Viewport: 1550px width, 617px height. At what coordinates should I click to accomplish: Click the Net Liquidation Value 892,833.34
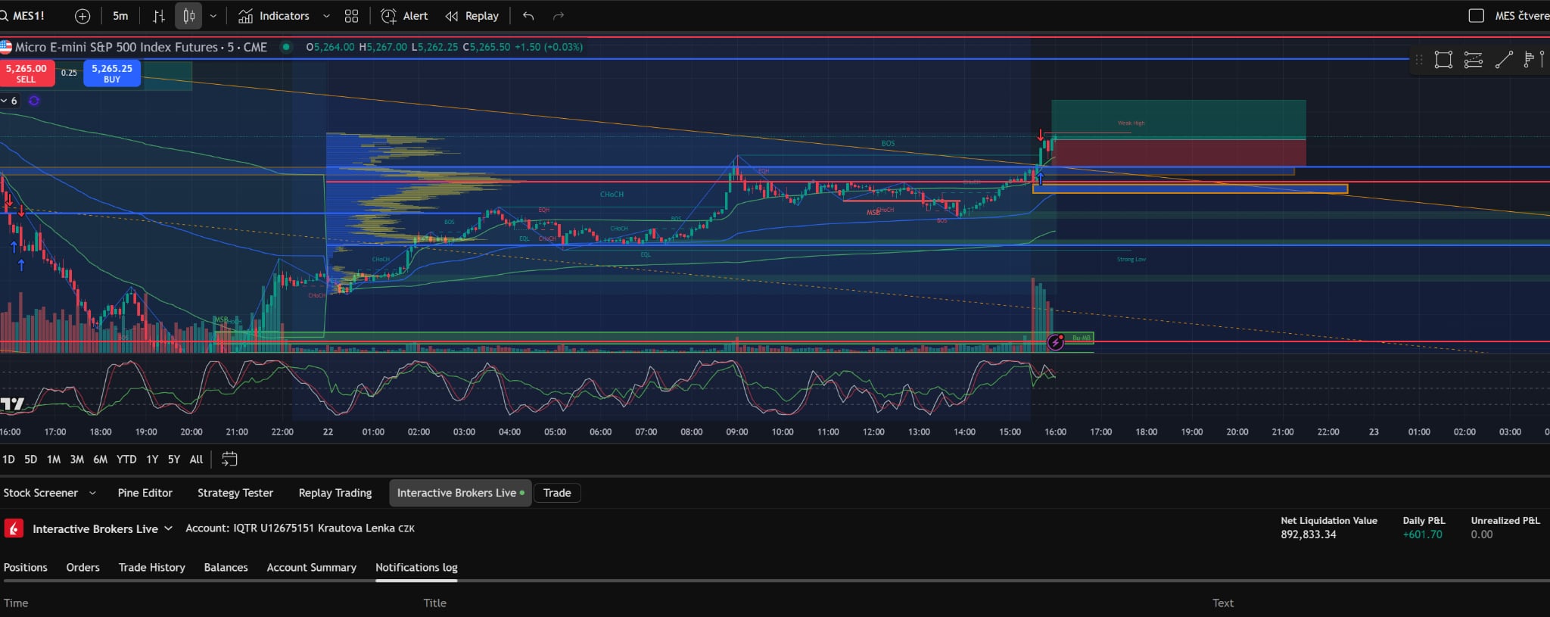[1309, 534]
